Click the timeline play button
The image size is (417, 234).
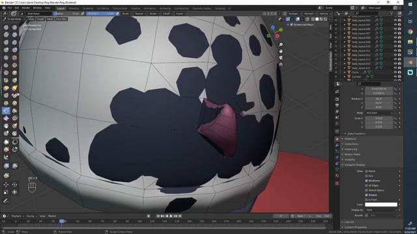point(171,216)
